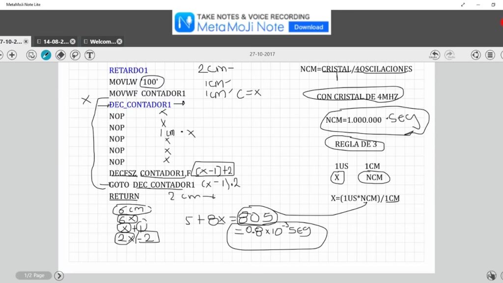Close the current 27-10-2... tab
The height and width of the screenshot is (283, 503).
26,42
